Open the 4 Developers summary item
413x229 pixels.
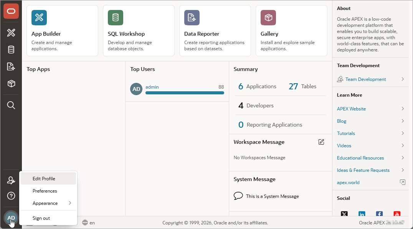(256, 105)
